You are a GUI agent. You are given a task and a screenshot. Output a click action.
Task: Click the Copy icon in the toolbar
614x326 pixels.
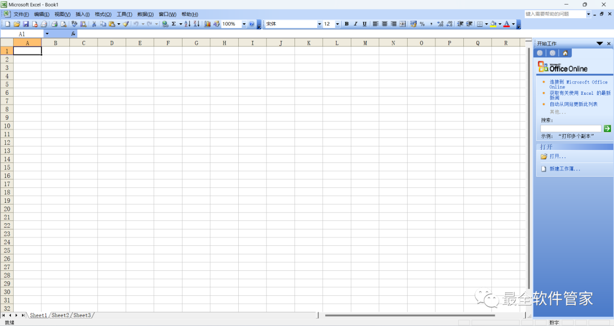click(103, 24)
